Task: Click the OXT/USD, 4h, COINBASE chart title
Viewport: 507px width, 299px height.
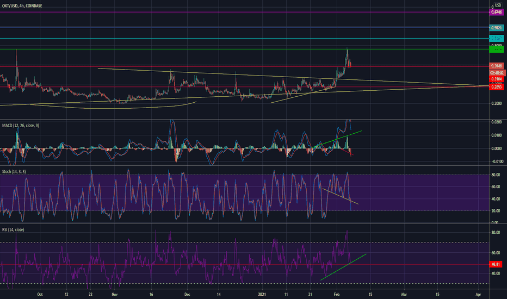Action: [22, 6]
